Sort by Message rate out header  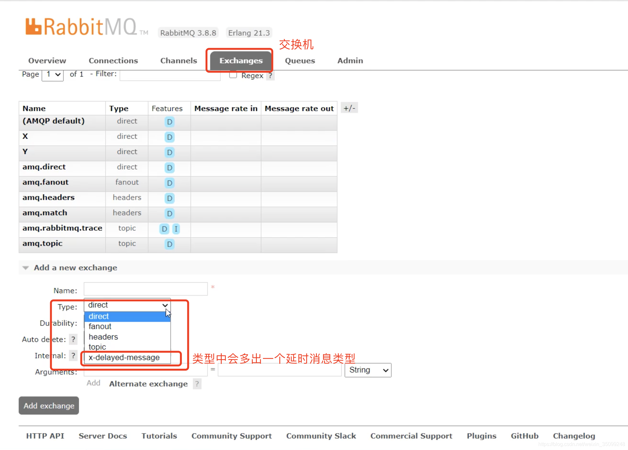coord(299,109)
